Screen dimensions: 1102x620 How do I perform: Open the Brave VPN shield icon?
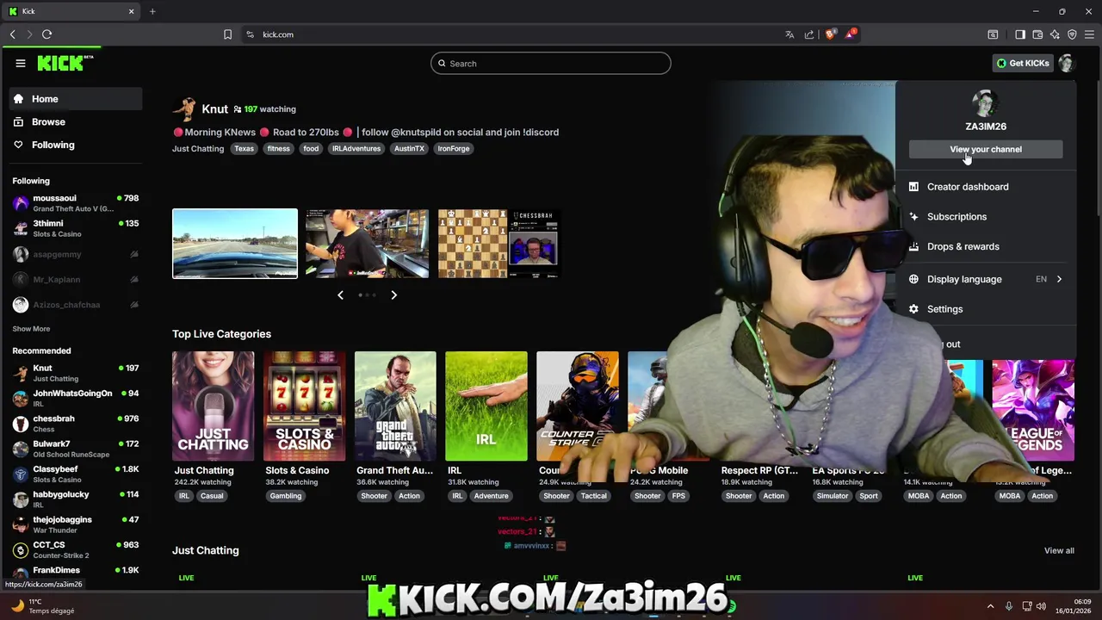click(x=1072, y=34)
